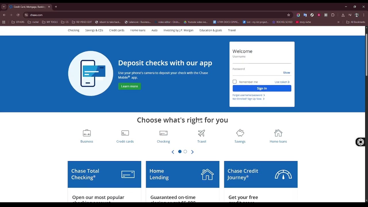Click the Use token link
368x207 pixels.
(x=282, y=82)
